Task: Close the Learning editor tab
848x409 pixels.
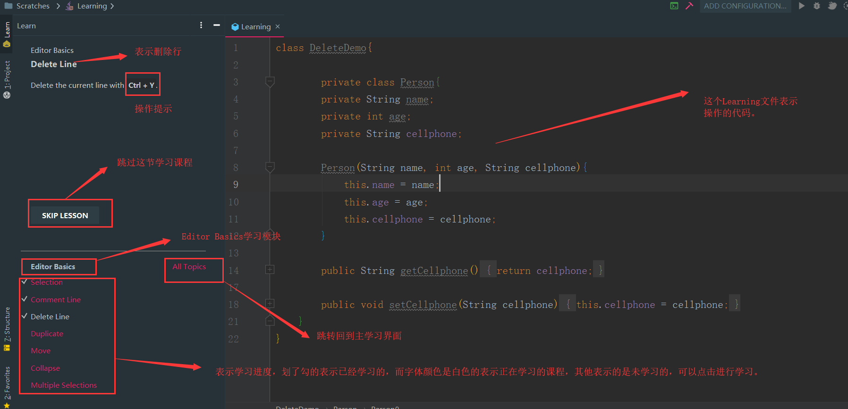Action: pos(278,26)
